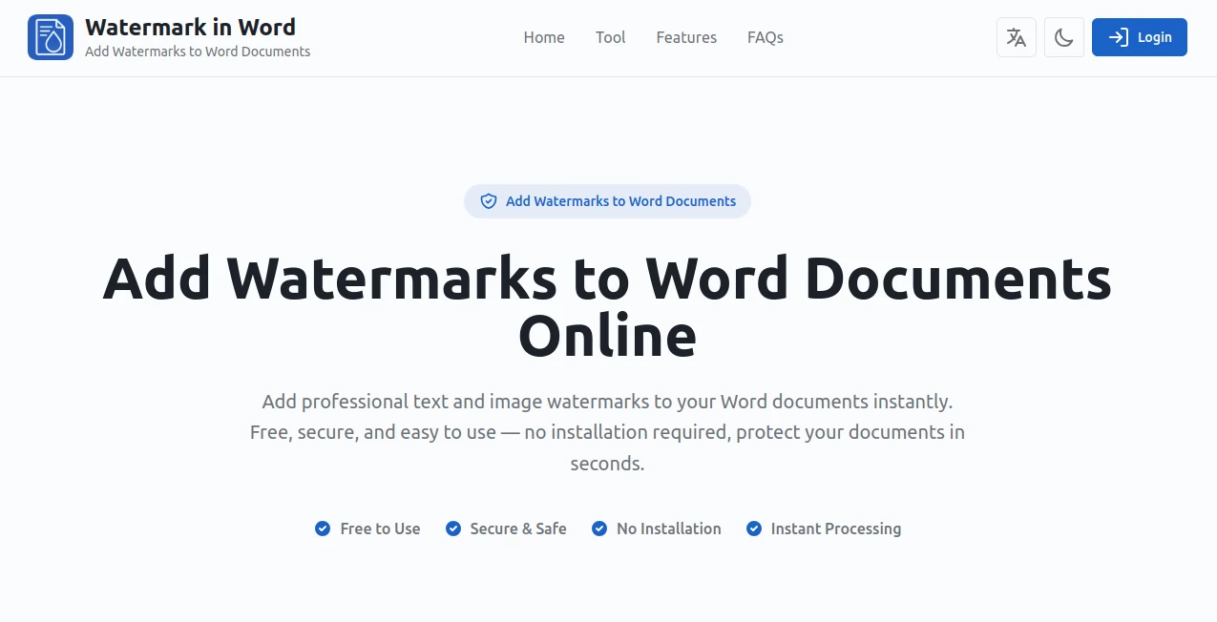
Task: Click the tagline under the site title
Action: (x=198, y=52)
